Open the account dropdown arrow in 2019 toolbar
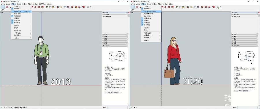 click(x=90, y=7)
